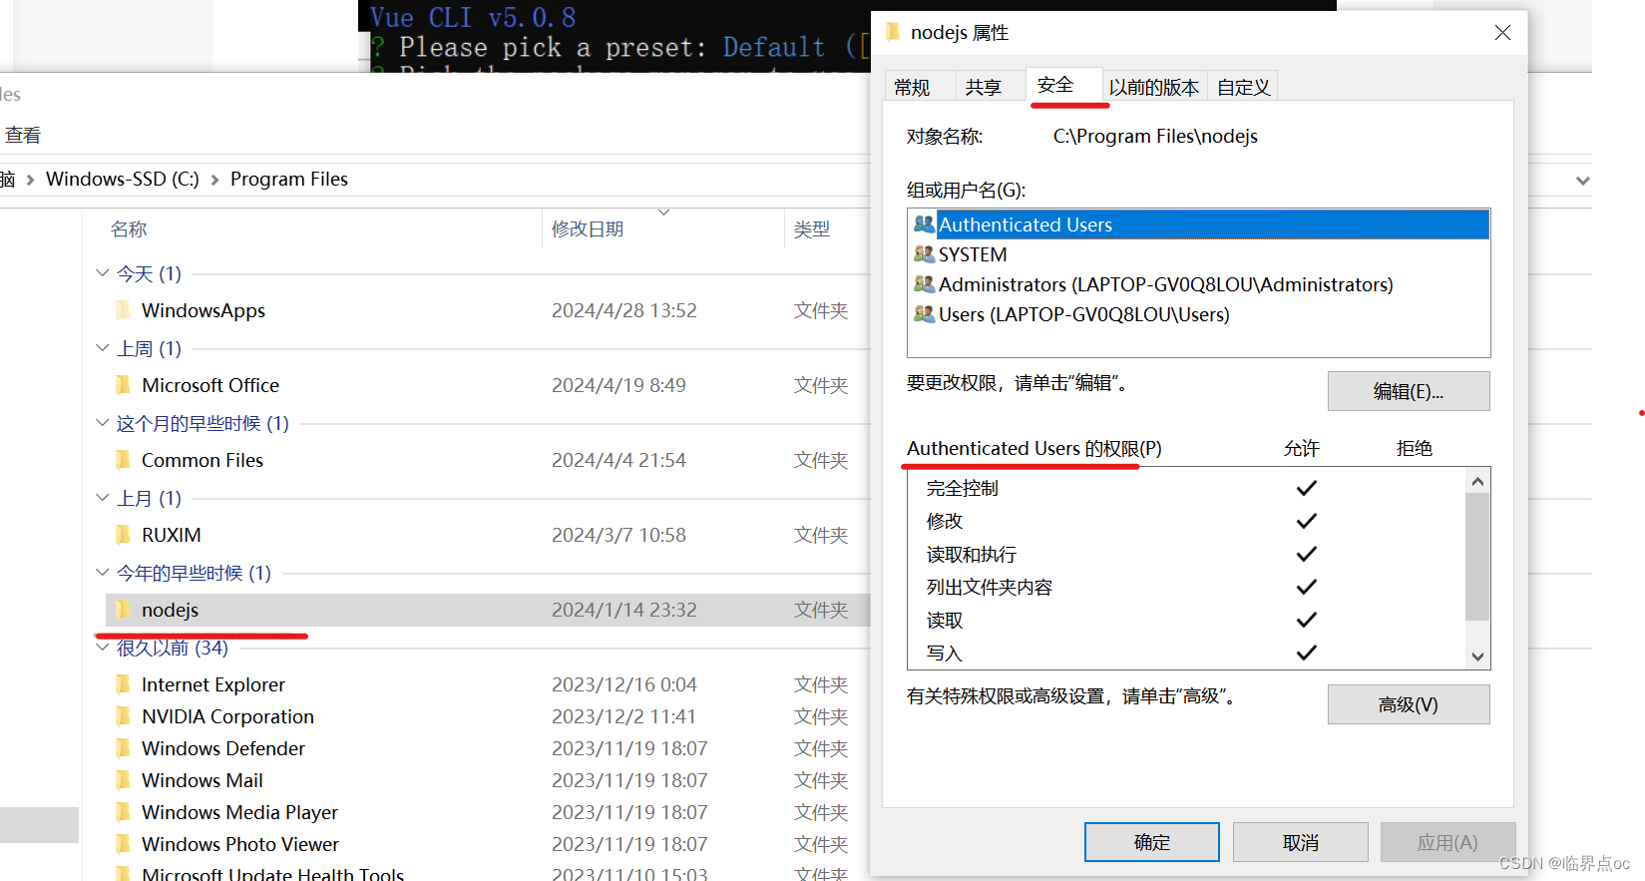The width and height of the screenshot is (1645, 881).
Task: Collapse the 今年的早些时候 (1) group
Action: click(102, 573)
